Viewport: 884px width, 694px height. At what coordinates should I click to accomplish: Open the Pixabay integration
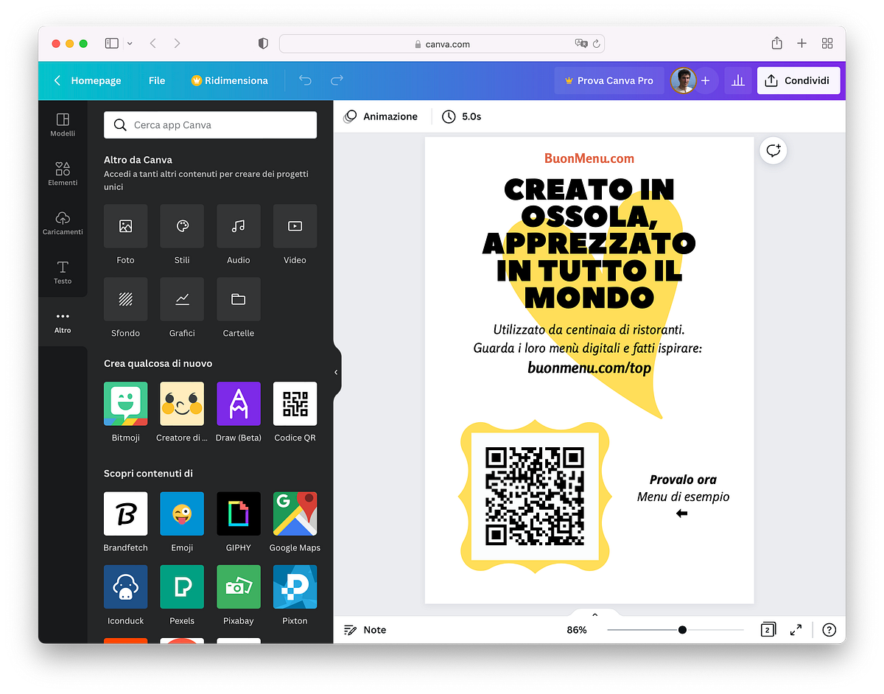239,587
